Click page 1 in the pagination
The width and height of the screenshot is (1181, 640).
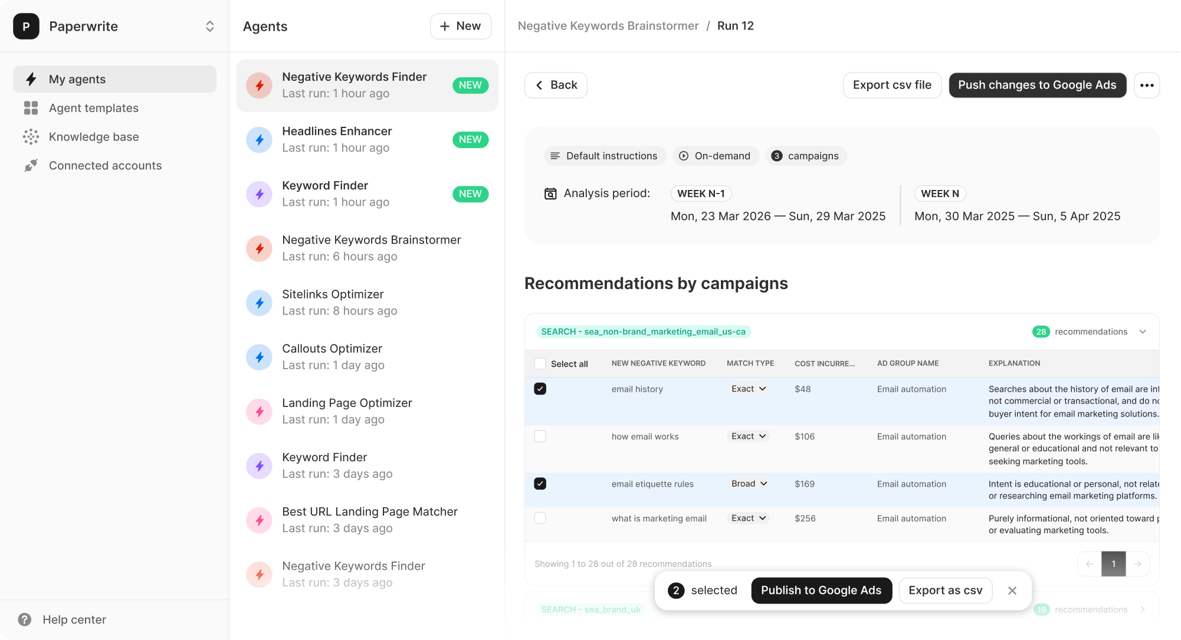(x=1113, y=564)
